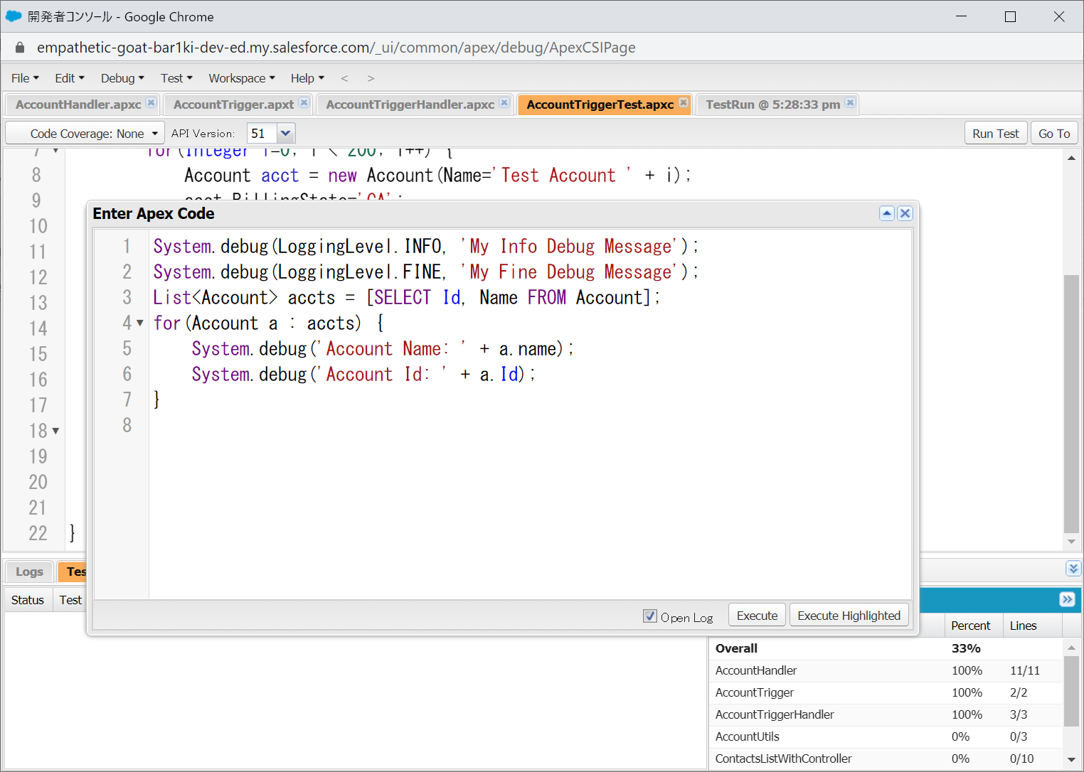Switch to AccountHandler.apxc tab
The image size is (1084, 772).
click(x=78, y=104)
